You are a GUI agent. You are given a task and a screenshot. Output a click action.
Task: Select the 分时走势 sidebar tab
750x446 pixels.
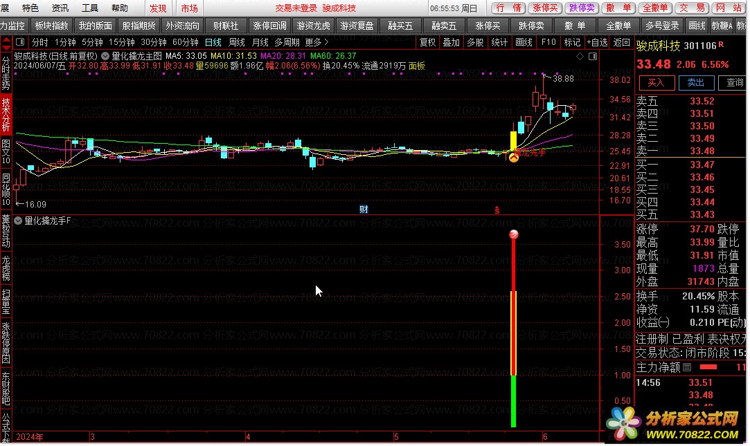tap(6, 73)
